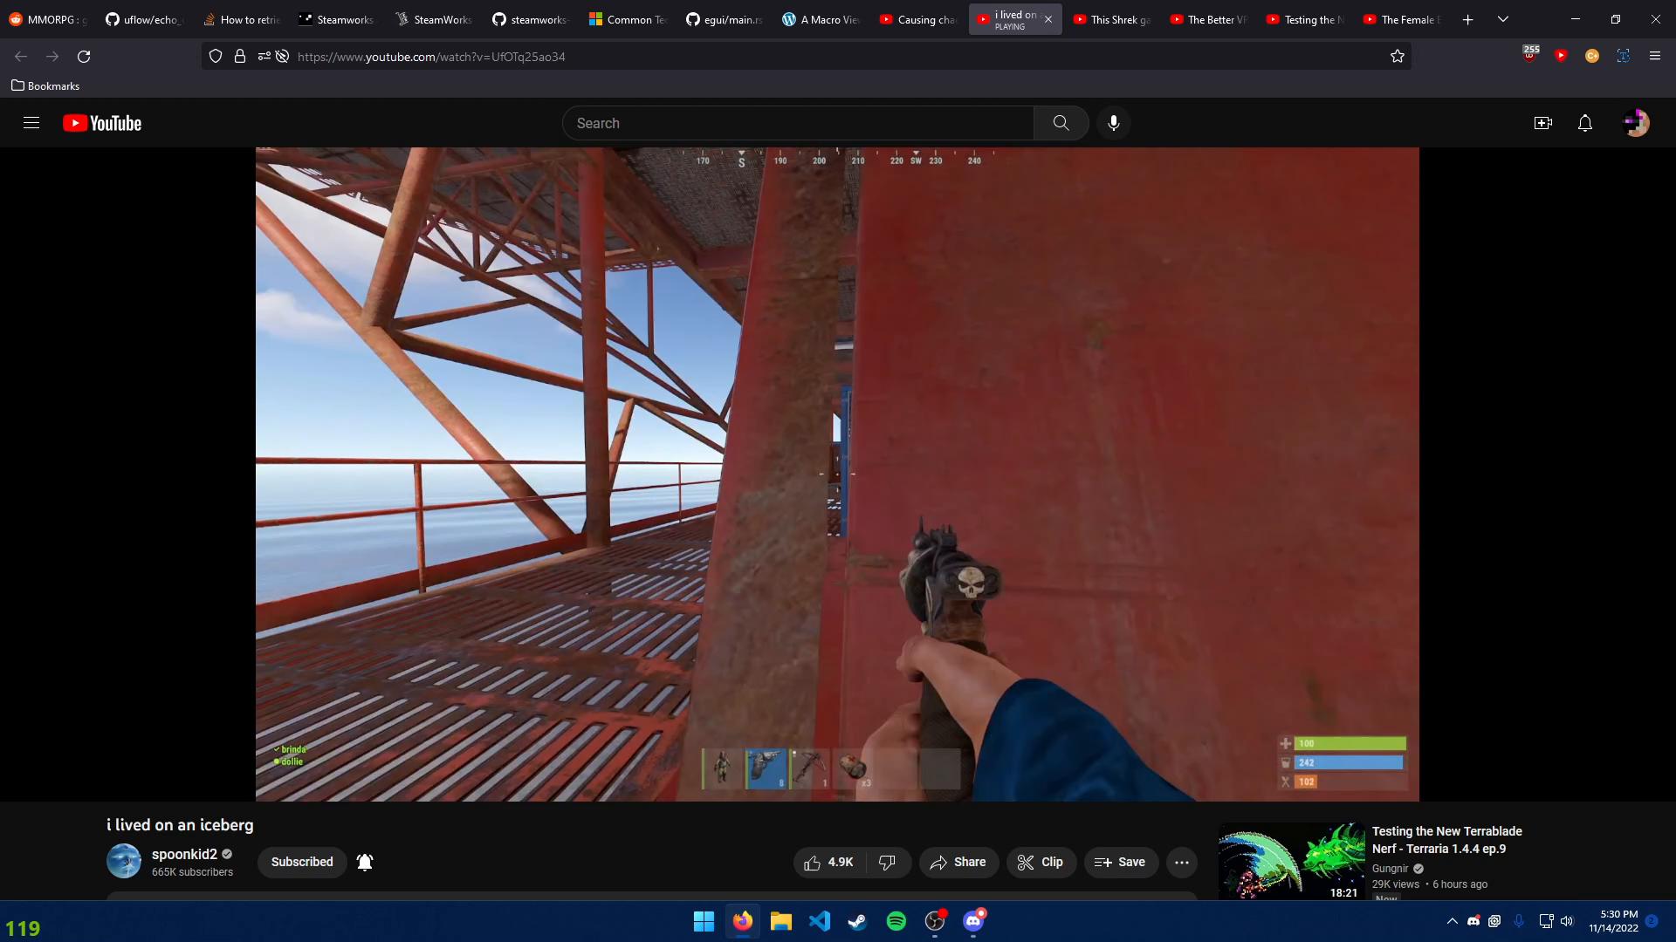
Task: Open the more actions ellipsis menu
Action: click(x=1182, y=862)
